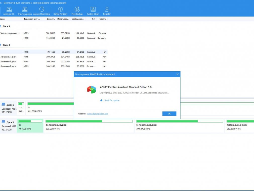Click 89.52GB free space cell

pyautogui.click(x=80, y=38)
